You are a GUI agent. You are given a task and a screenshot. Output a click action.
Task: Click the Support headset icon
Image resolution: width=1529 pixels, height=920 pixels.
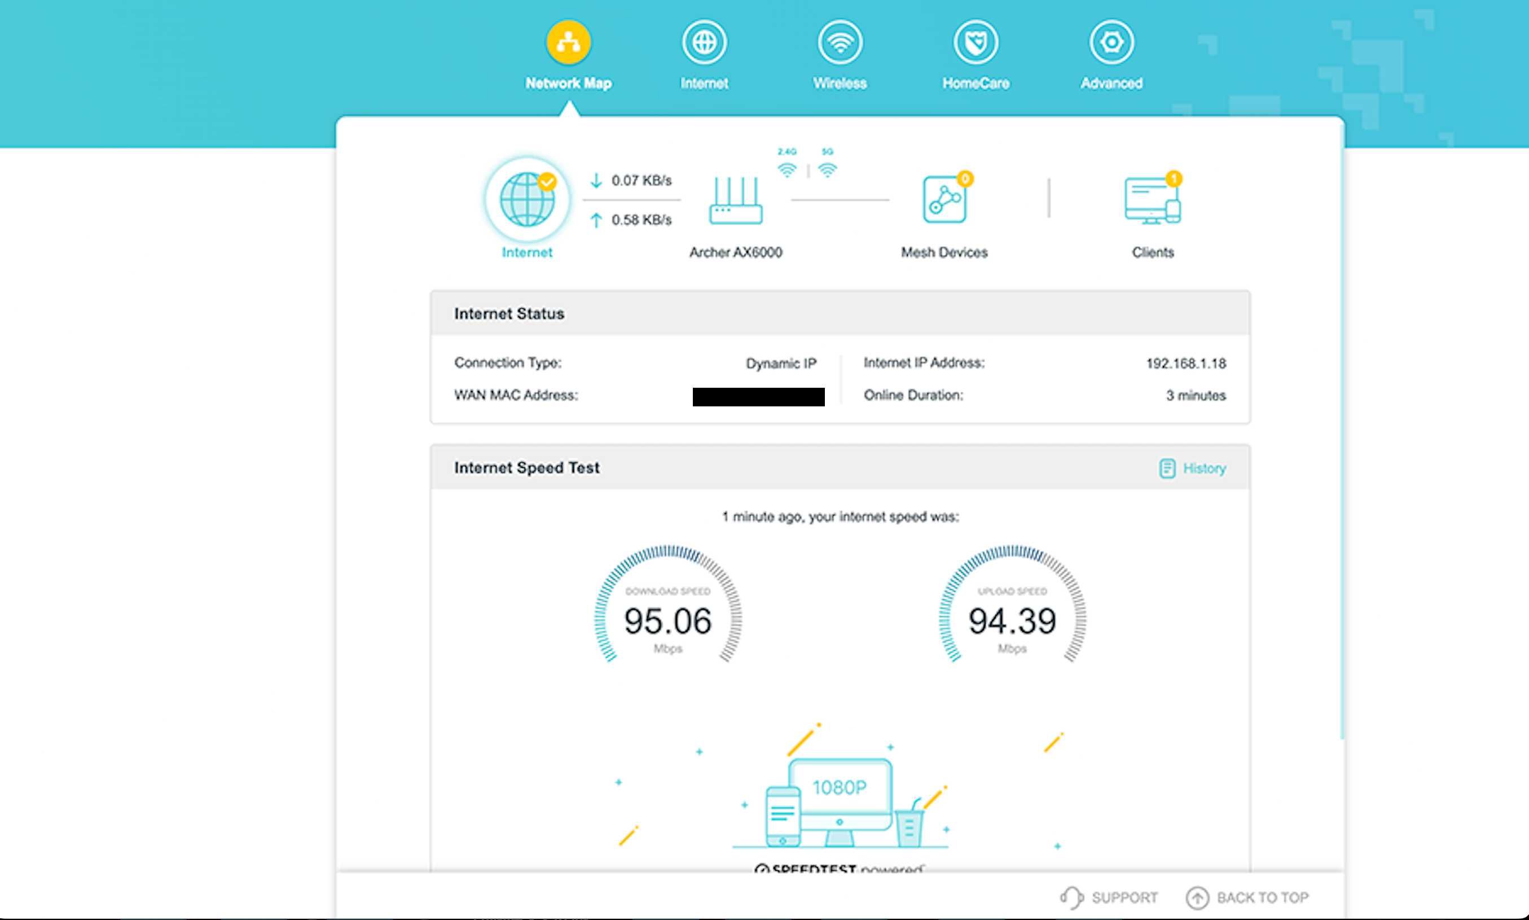pyautogui.click(x=1072, y=897)
